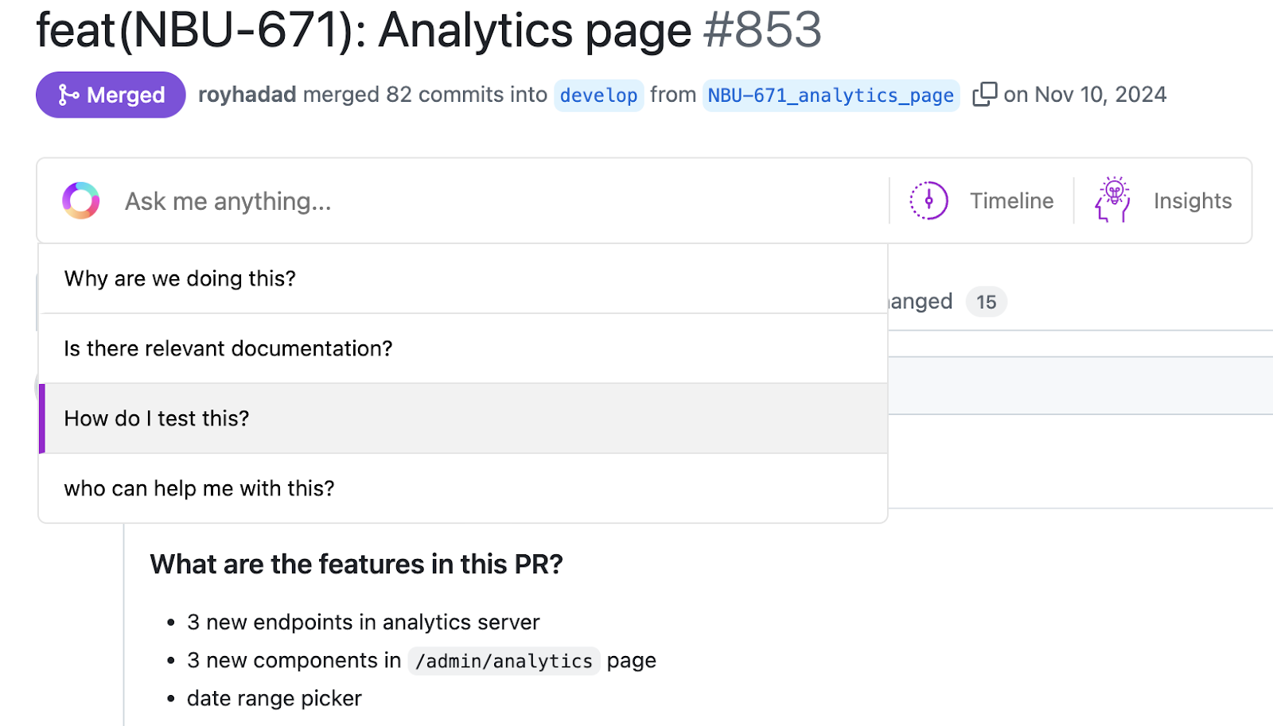
Task: Click the PR number #853
Action: point(762,30)
